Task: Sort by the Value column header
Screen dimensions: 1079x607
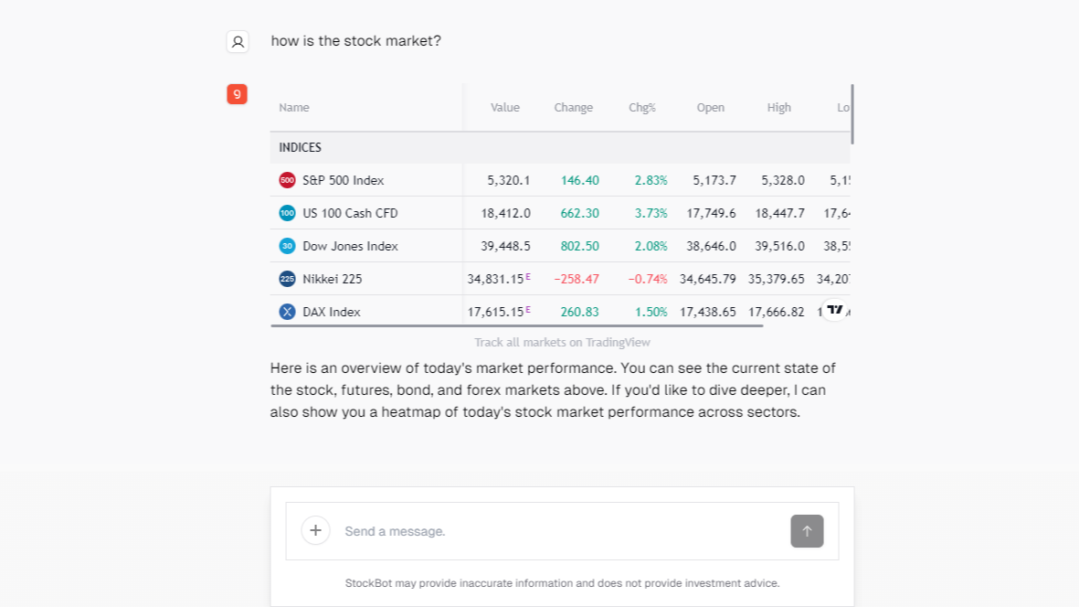Action: (504, 108)
